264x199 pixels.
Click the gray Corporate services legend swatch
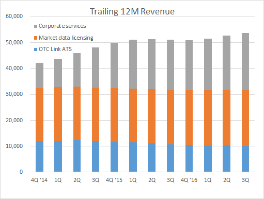(36, 26)
